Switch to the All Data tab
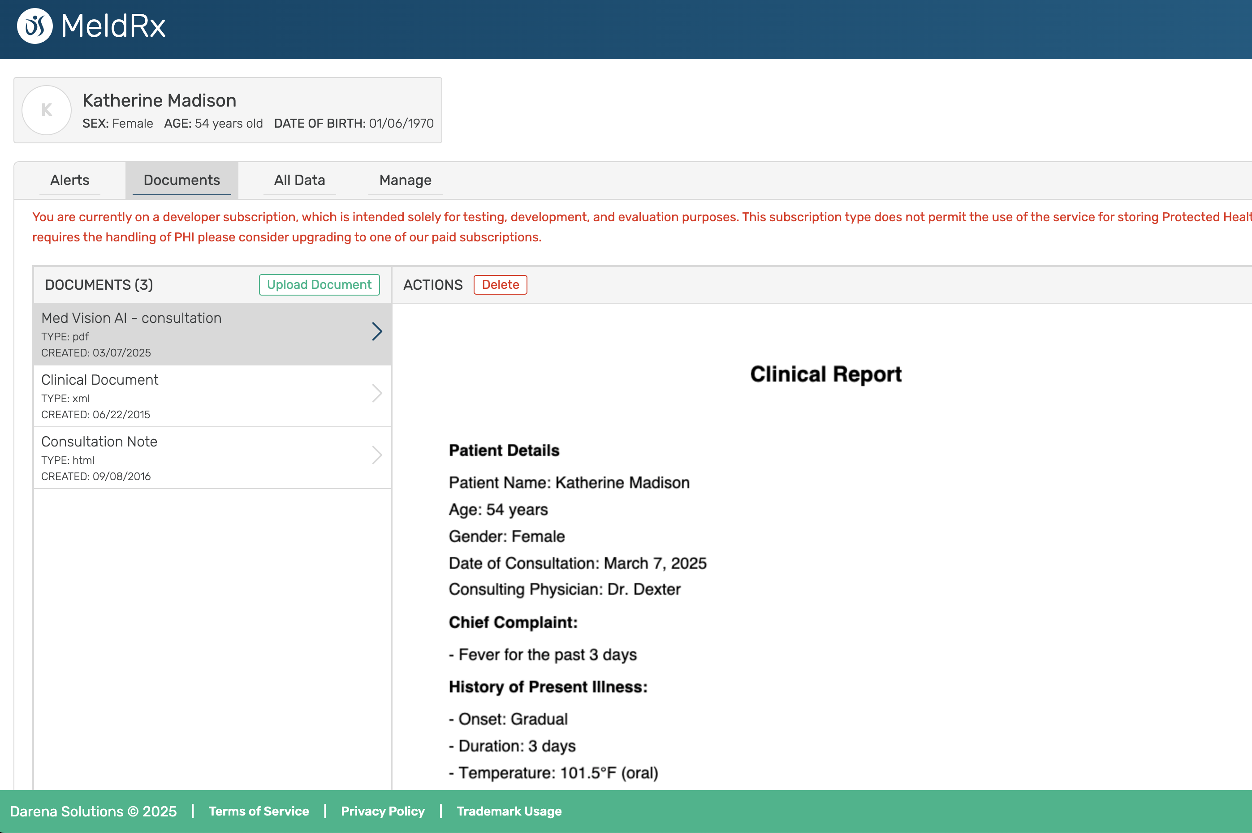Viewport: 1252px width, 833px height. point(299,180)
